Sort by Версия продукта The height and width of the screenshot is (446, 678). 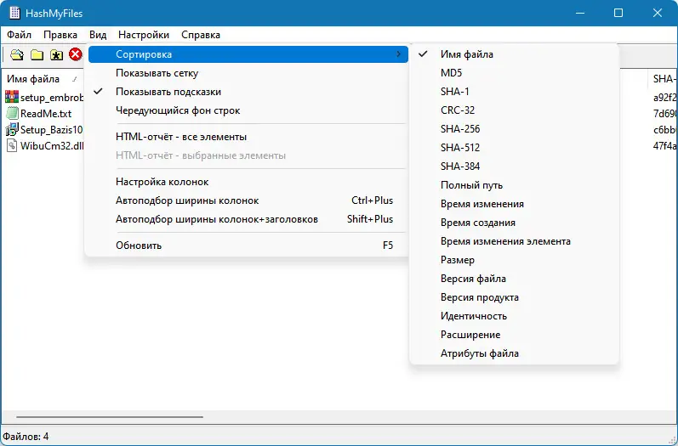pos(514,297)
